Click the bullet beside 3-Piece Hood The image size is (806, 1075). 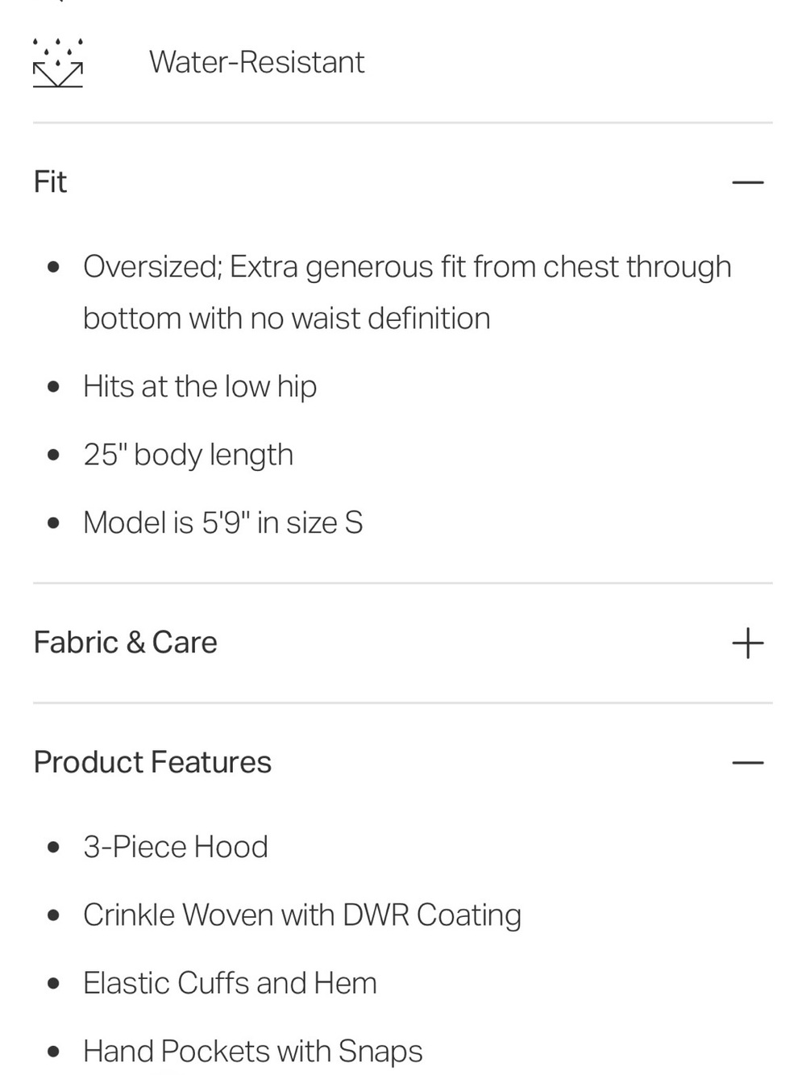54,848
